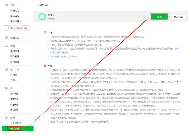Open 接口分析 under 统计
191x136 pixels.
coord(15,110)
